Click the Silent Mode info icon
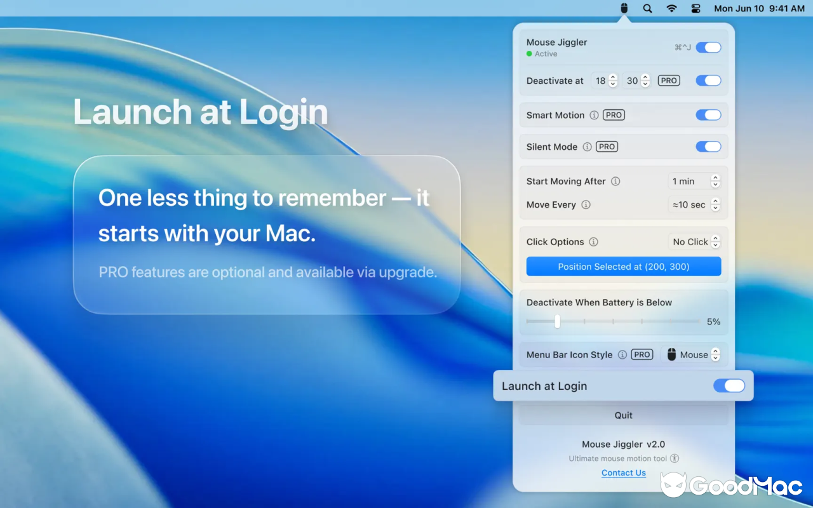Screen dimensions: 813x508 588,147
